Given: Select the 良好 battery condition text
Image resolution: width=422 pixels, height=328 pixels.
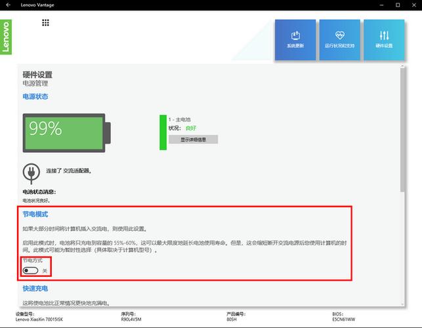Looking at the screenshot, I should (191, 128).
